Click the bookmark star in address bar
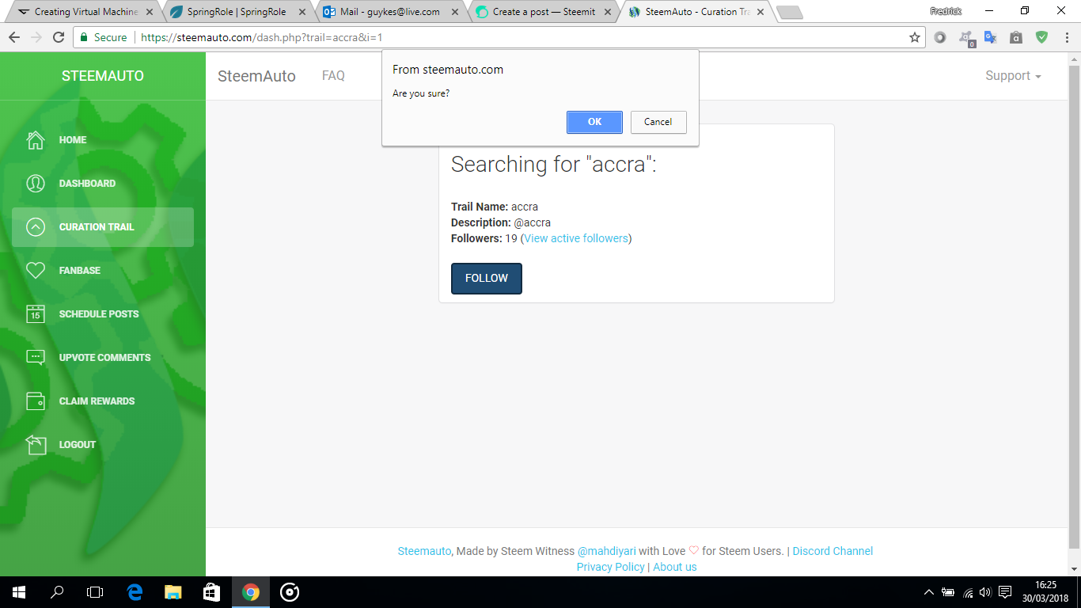 click(912, 36)
